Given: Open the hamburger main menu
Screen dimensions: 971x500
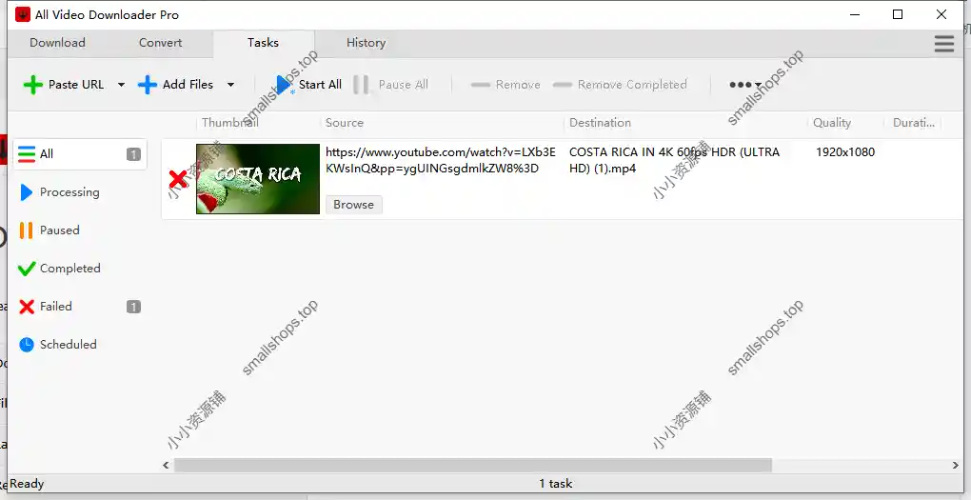Looking at the screenshot, I should (x=943, y=44).
